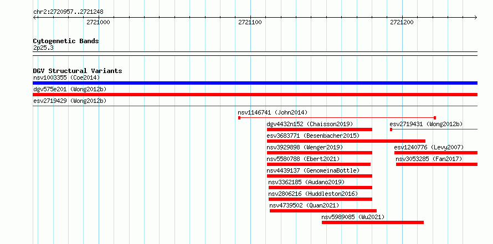The image size is (493, 244).
Task: Click the nsv4439137 (GenomeinaBottle) variant bar
Action: 320,176
